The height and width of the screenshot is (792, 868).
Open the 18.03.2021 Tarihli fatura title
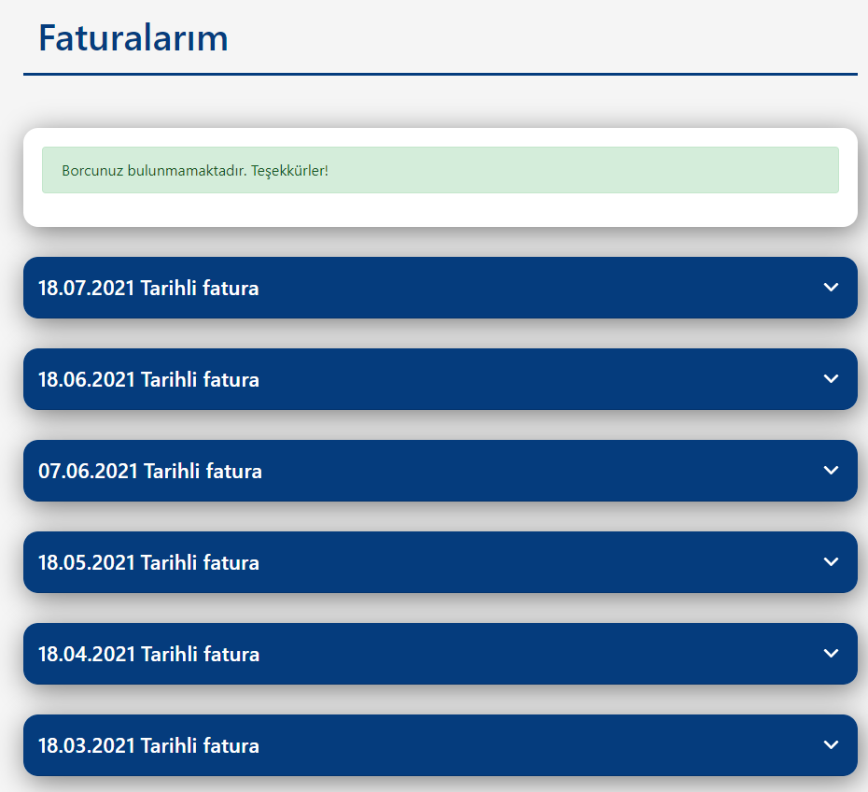pos(148,745)
